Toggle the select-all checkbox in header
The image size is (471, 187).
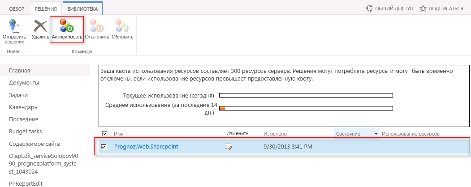coord(105,133)
